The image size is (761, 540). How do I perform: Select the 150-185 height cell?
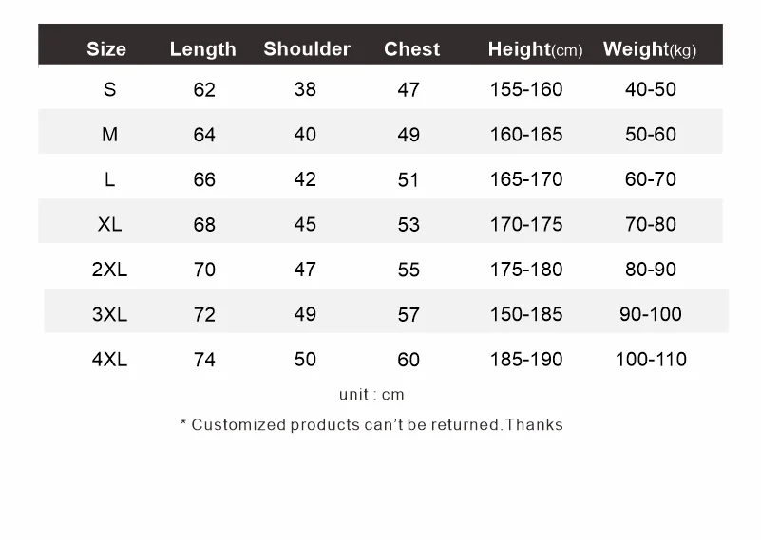tap(526, 314)
